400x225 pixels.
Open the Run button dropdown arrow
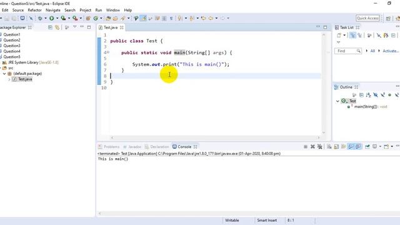click(x=57, y=18)
